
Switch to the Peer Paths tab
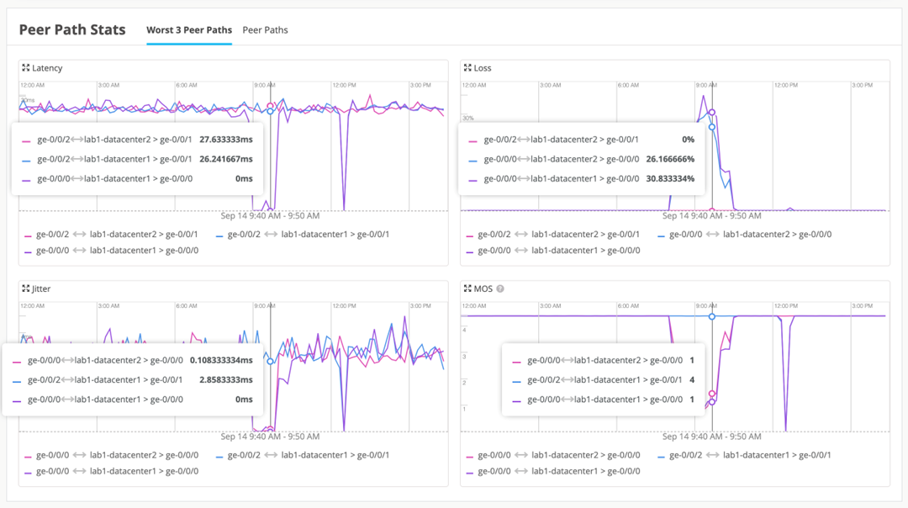[265, 30]
